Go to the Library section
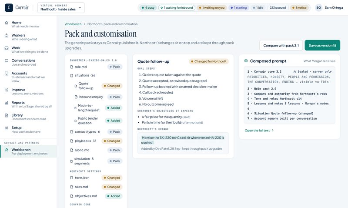The image size is (348, 208). coord(28,117)
